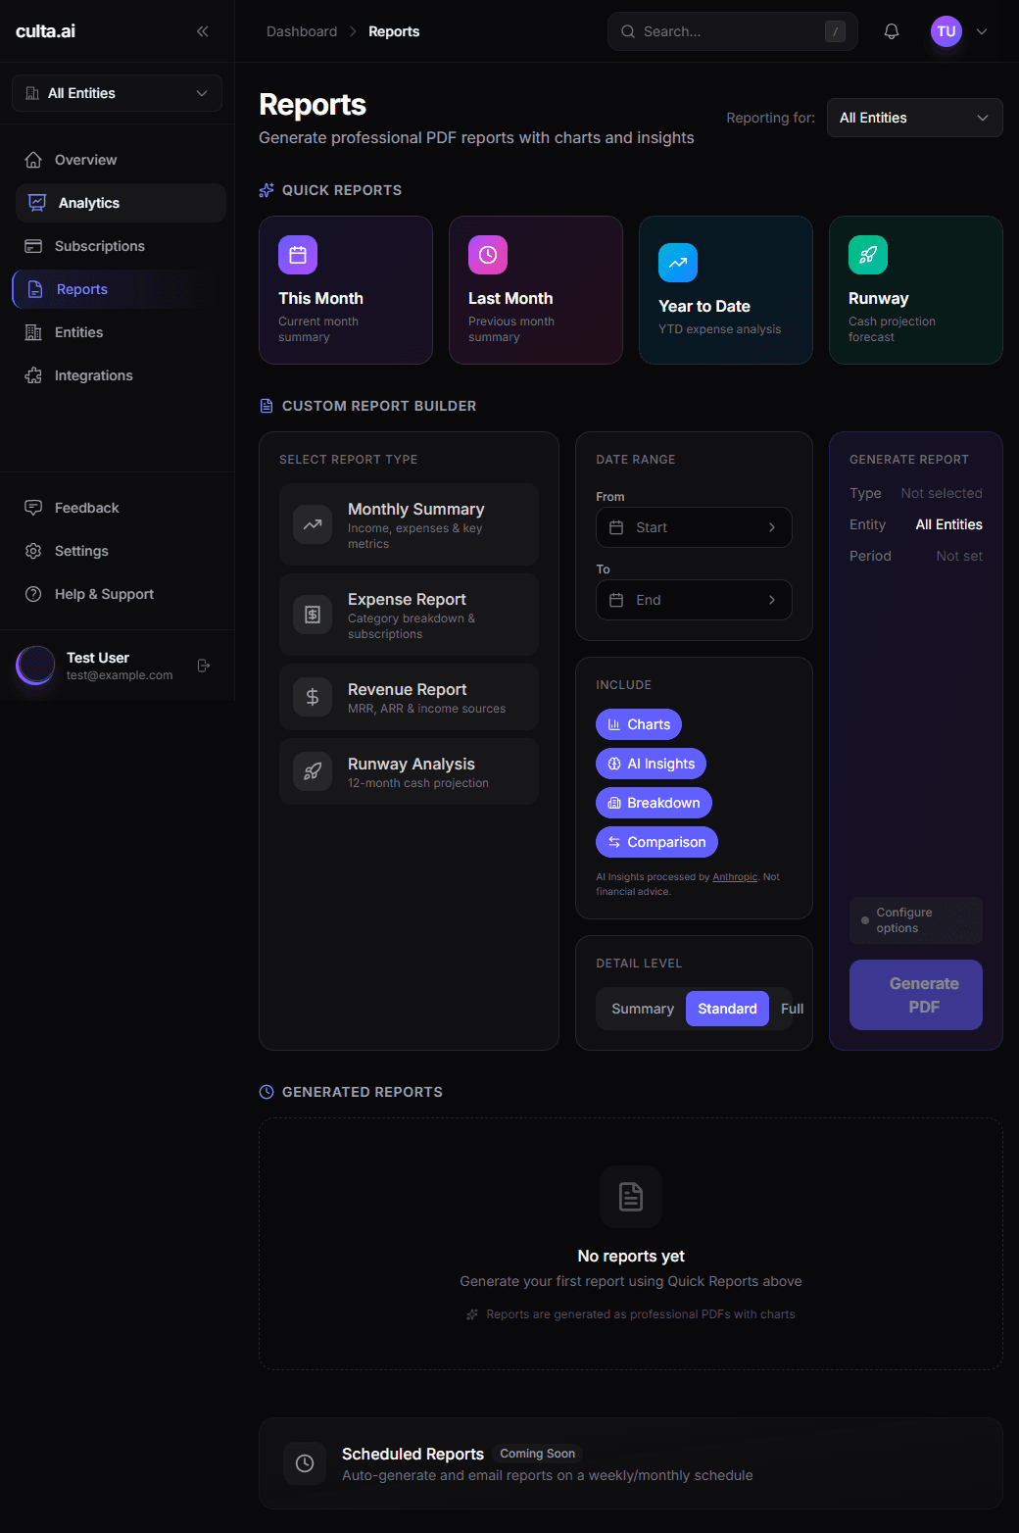Click the Generate PDF button
1019x1533 pixels.
tap(915, 995)
